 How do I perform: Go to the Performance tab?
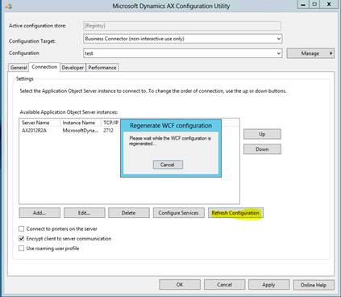102,68
